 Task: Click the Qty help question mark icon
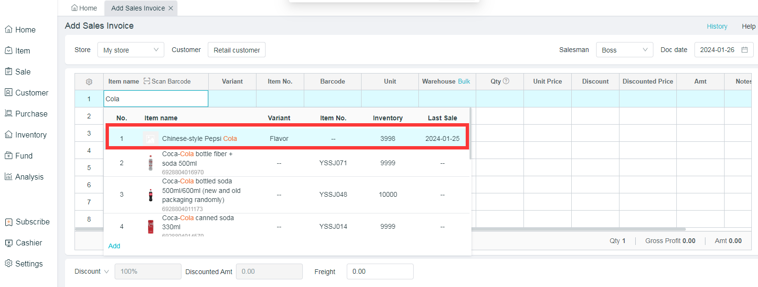pos(506,81)
